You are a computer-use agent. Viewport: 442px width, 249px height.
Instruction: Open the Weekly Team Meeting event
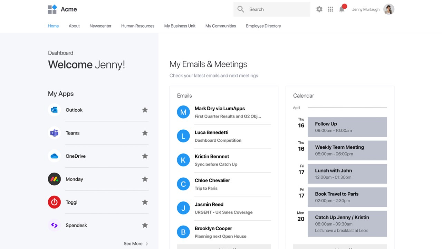(x=347, y=150)
